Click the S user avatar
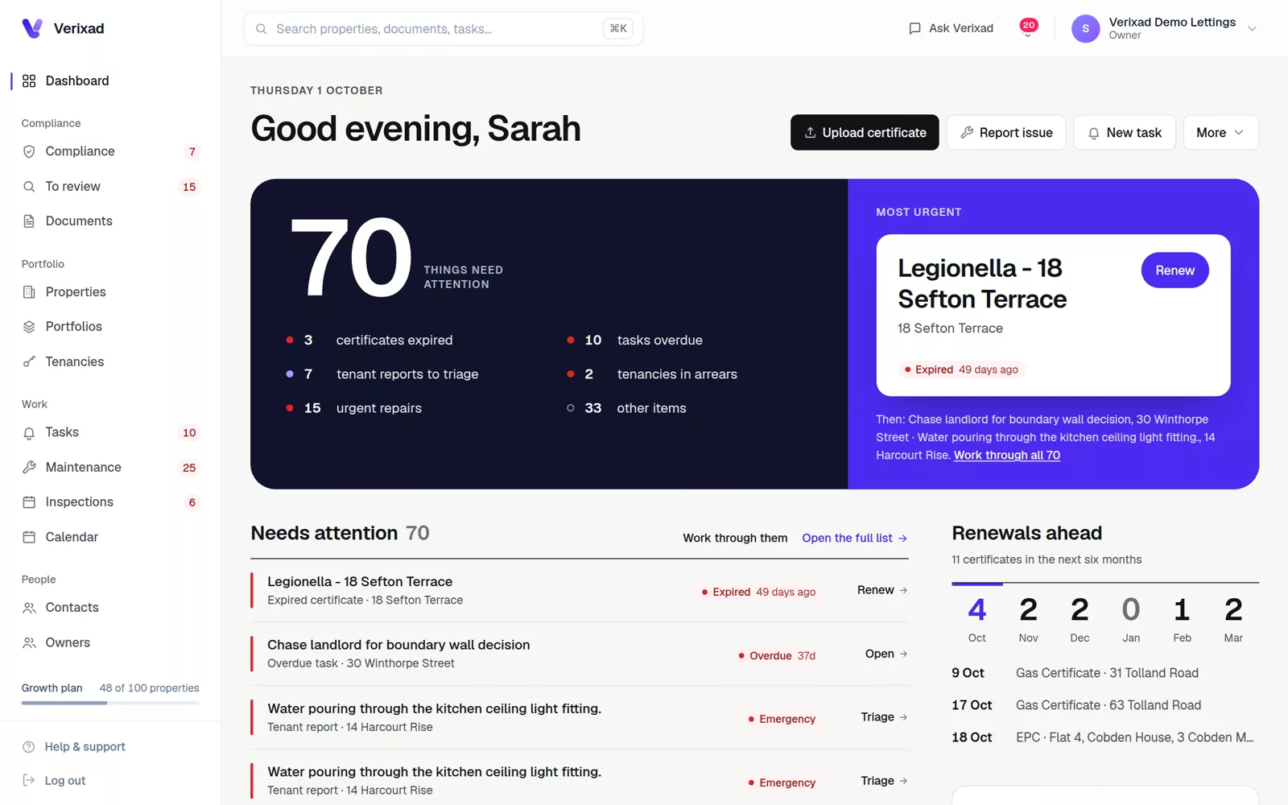Screen dimensions: 1288x805 pos(1085,28)
